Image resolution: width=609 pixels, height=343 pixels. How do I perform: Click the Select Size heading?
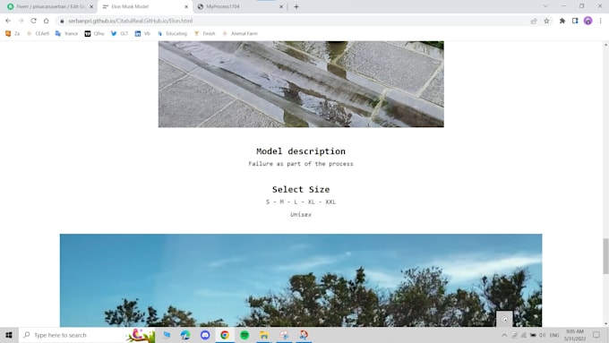(301, 189)
